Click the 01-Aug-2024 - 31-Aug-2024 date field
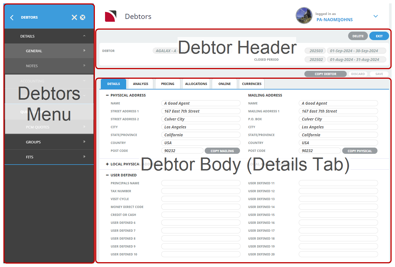 pyautogui.click(x=357, y=60)
